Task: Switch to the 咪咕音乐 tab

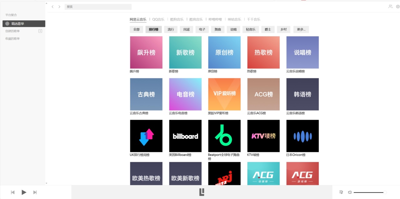Action: [234, 19]
